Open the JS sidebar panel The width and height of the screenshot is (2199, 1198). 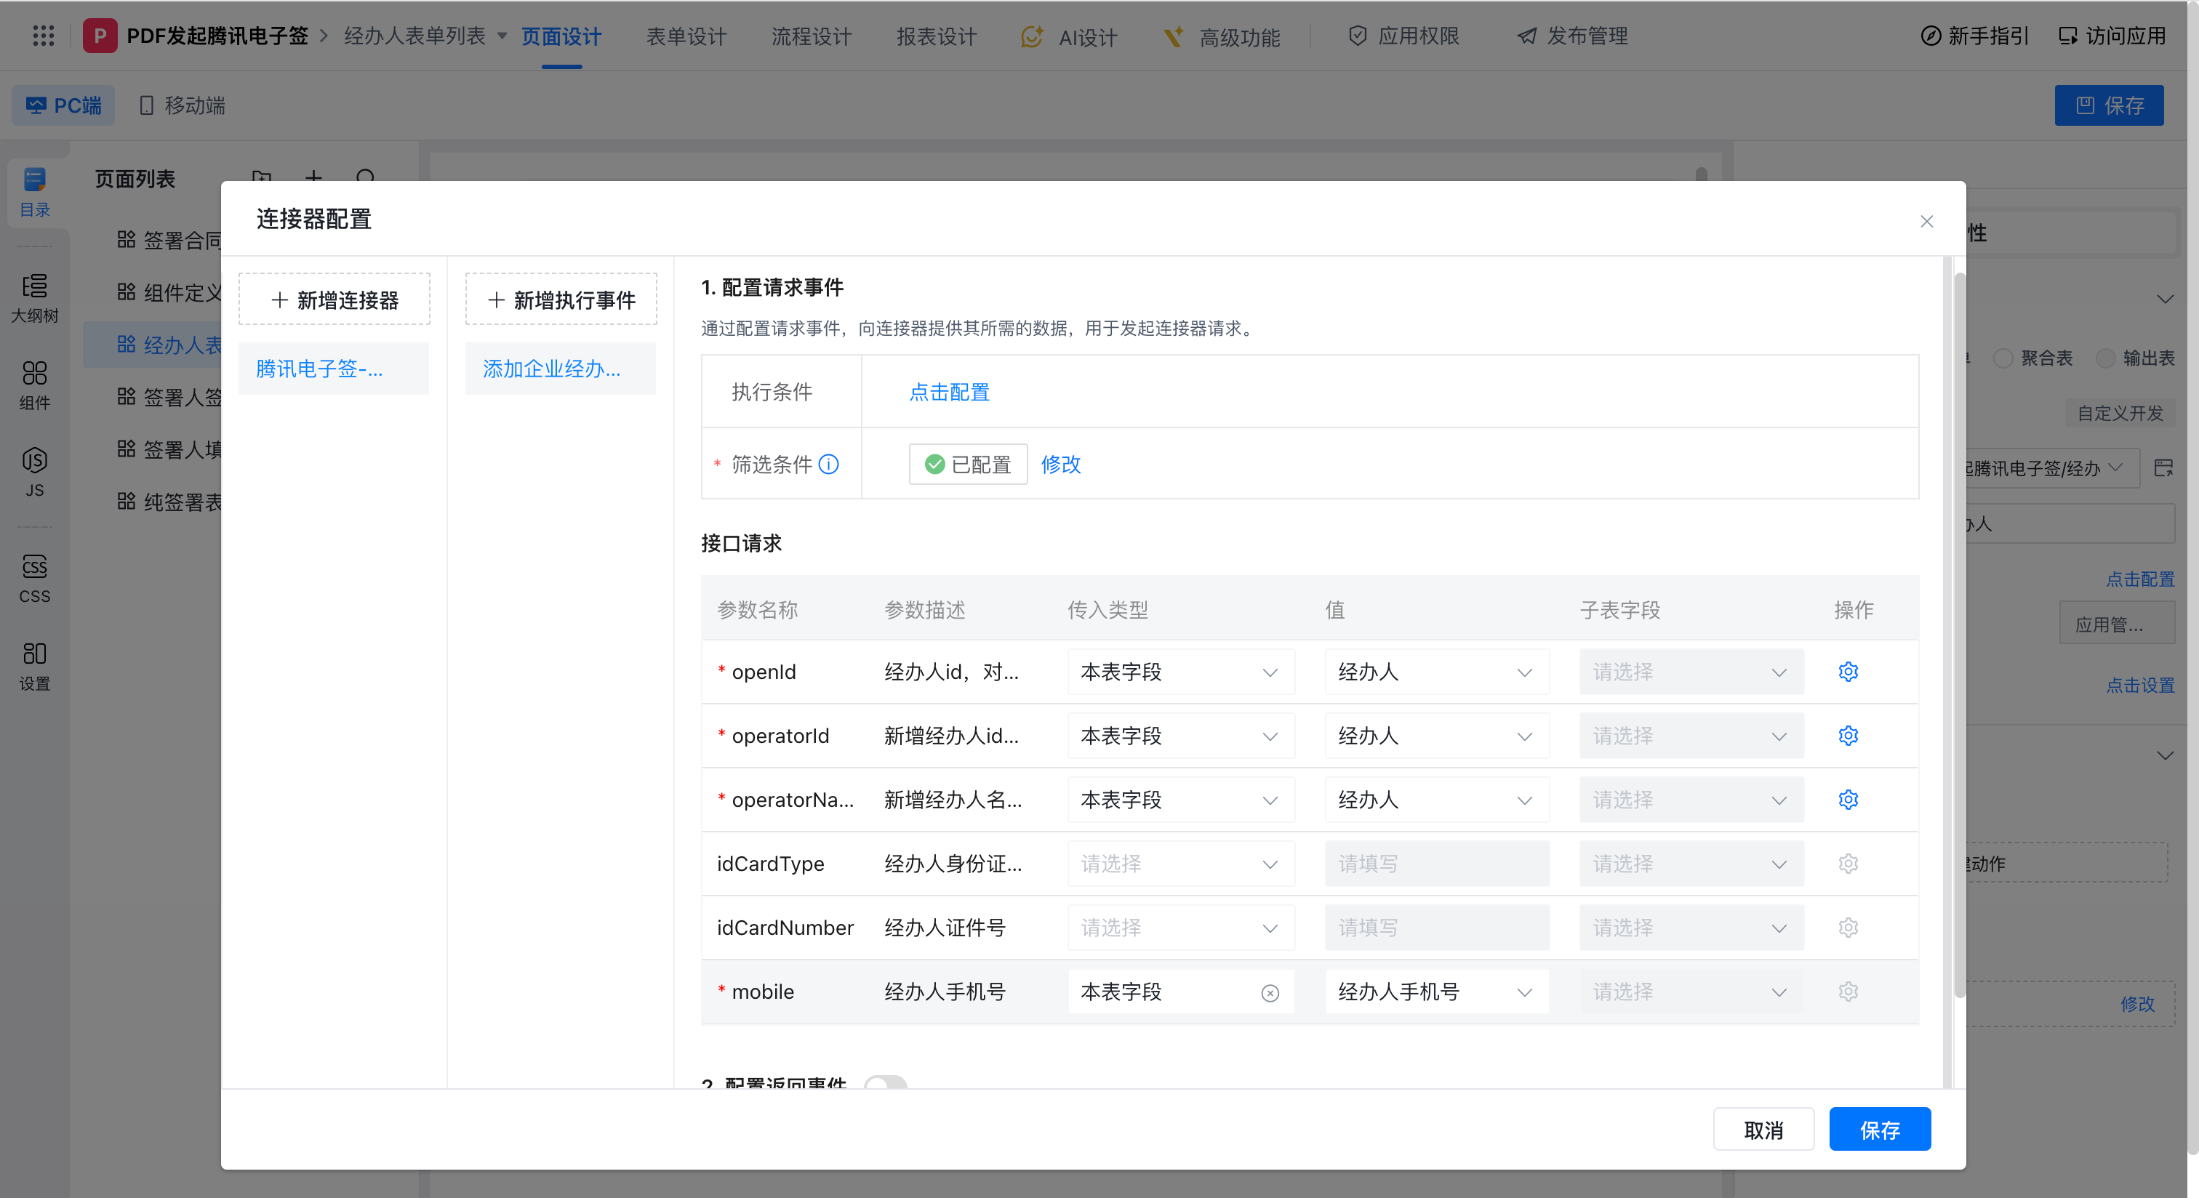(x=34, y=472)
